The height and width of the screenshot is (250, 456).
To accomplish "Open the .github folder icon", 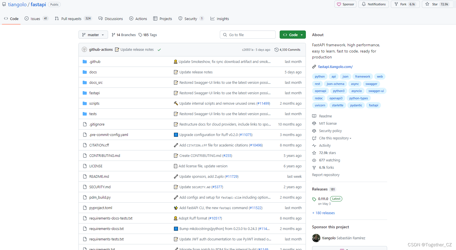I will point(85,62).
